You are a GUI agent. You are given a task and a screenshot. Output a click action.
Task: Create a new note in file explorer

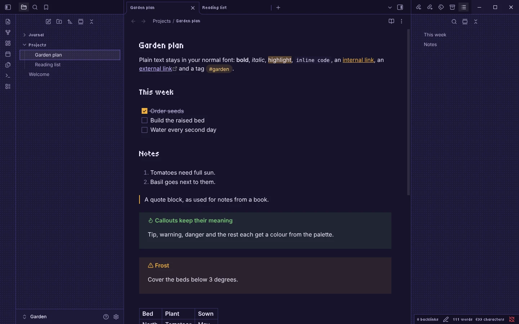(48, 22)
